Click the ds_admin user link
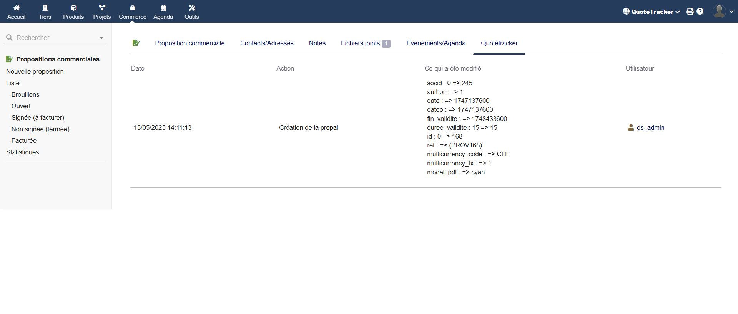 pyautogui.click(x=650, y=128)
